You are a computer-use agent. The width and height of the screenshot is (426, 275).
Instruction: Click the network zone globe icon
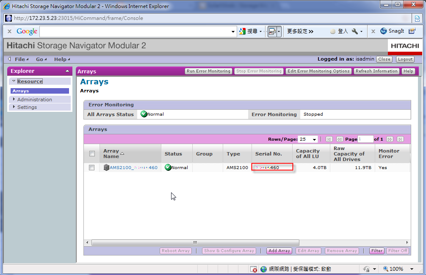point(263,269)
